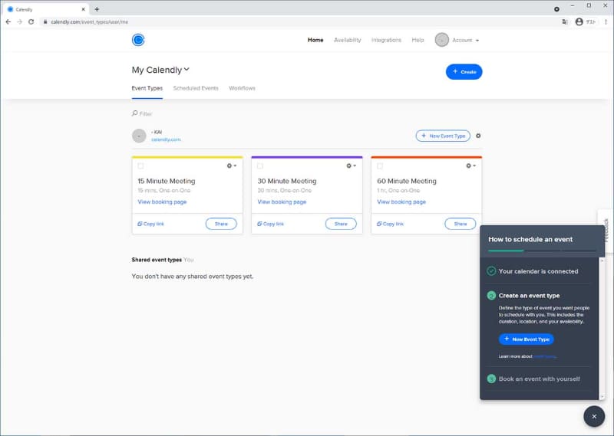Go back in the browser
Image resolution: width=614 pixels, height=436 pixels.
pos(8,22)
